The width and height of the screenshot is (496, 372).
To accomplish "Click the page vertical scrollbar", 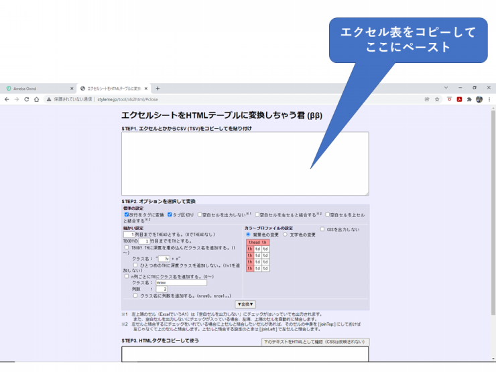I will tap(493, 212).
